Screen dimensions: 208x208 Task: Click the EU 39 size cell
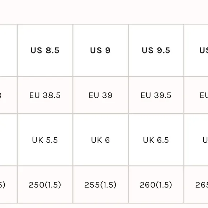click(100, 95)
